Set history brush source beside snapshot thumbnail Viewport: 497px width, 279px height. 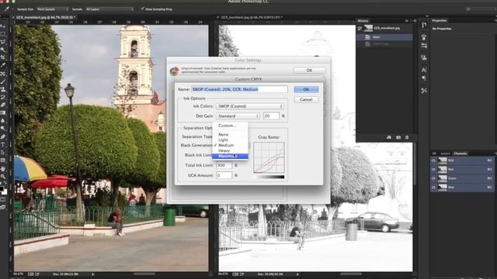coord(360,29)
